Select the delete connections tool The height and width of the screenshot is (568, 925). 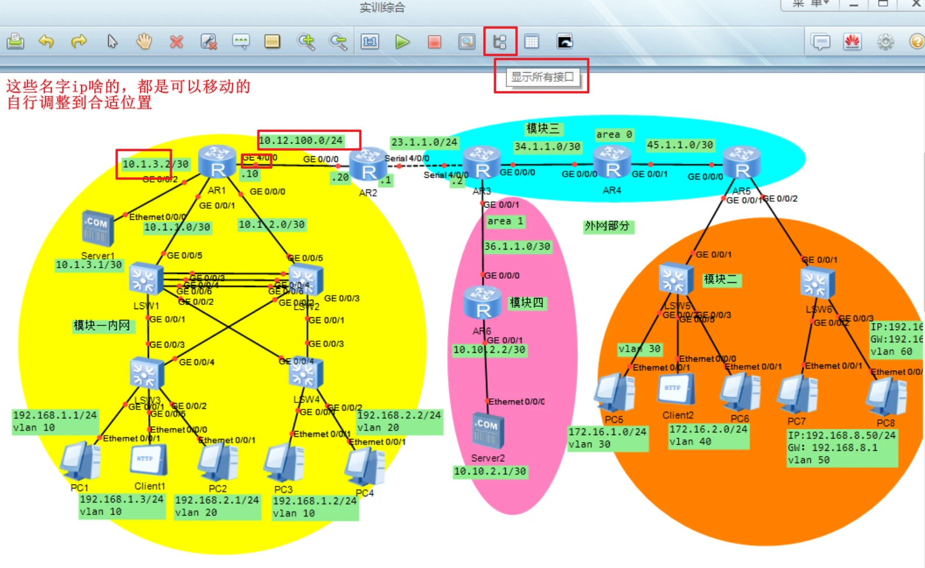(x=209, y=41)
